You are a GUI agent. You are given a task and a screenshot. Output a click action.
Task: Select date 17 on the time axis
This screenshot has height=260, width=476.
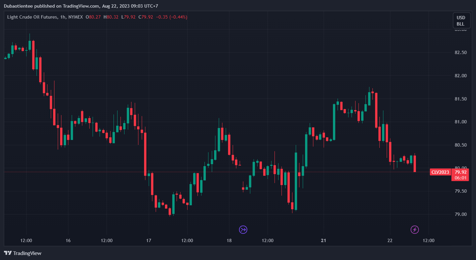click(148, 240)
